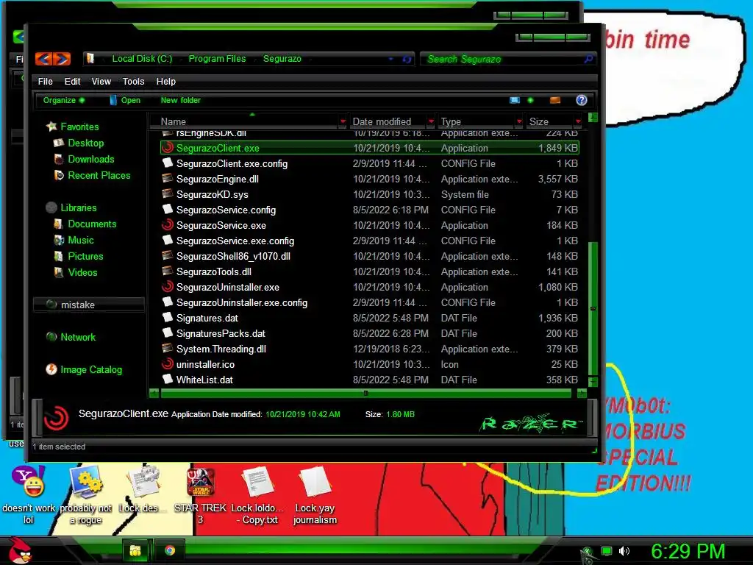
Task: Select Network in navigation pane
Action: pyautogui.click(x=78, y=337)
